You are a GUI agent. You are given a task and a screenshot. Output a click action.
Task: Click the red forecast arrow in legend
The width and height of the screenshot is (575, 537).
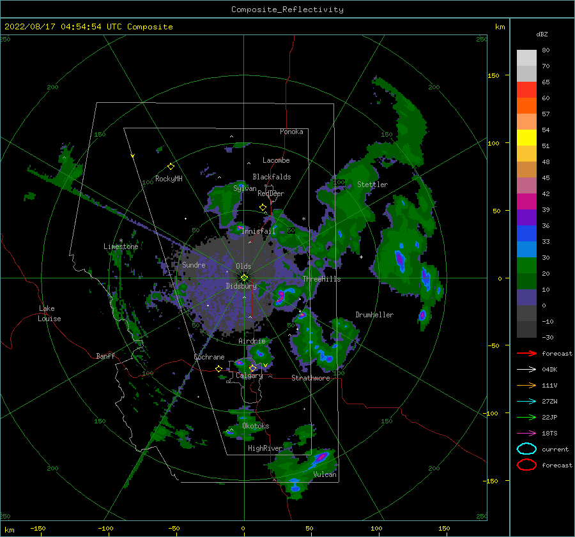(x=526, y=353)
